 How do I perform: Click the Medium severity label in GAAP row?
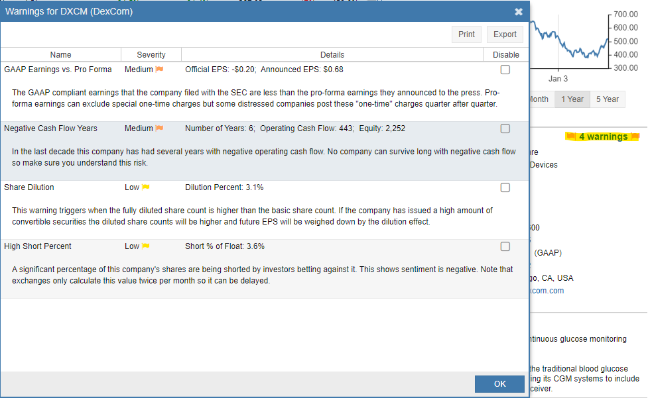click(139, 70)
